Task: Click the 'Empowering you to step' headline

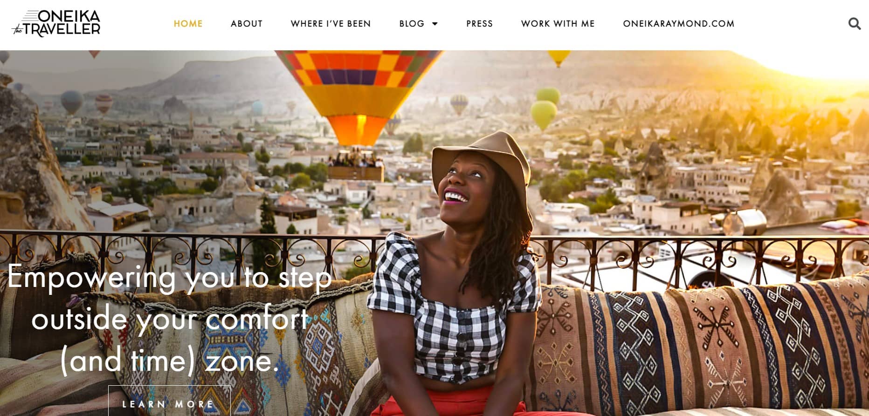Action: click(x=169, y=277)
